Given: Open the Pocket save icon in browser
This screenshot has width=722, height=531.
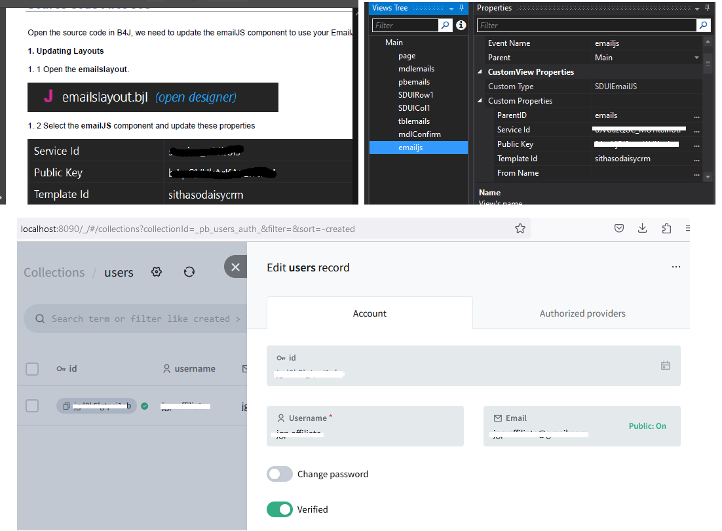Looking at the screenshot, I should point(619,228).
